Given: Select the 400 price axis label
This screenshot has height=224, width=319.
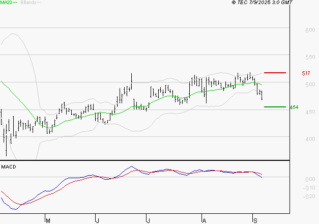Looking at the screenshot, I should (310, 139).
